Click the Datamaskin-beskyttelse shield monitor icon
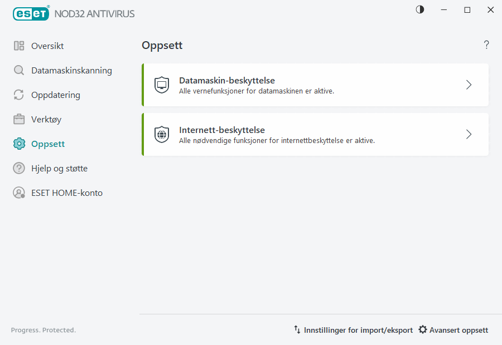 (x=161, y=85)
